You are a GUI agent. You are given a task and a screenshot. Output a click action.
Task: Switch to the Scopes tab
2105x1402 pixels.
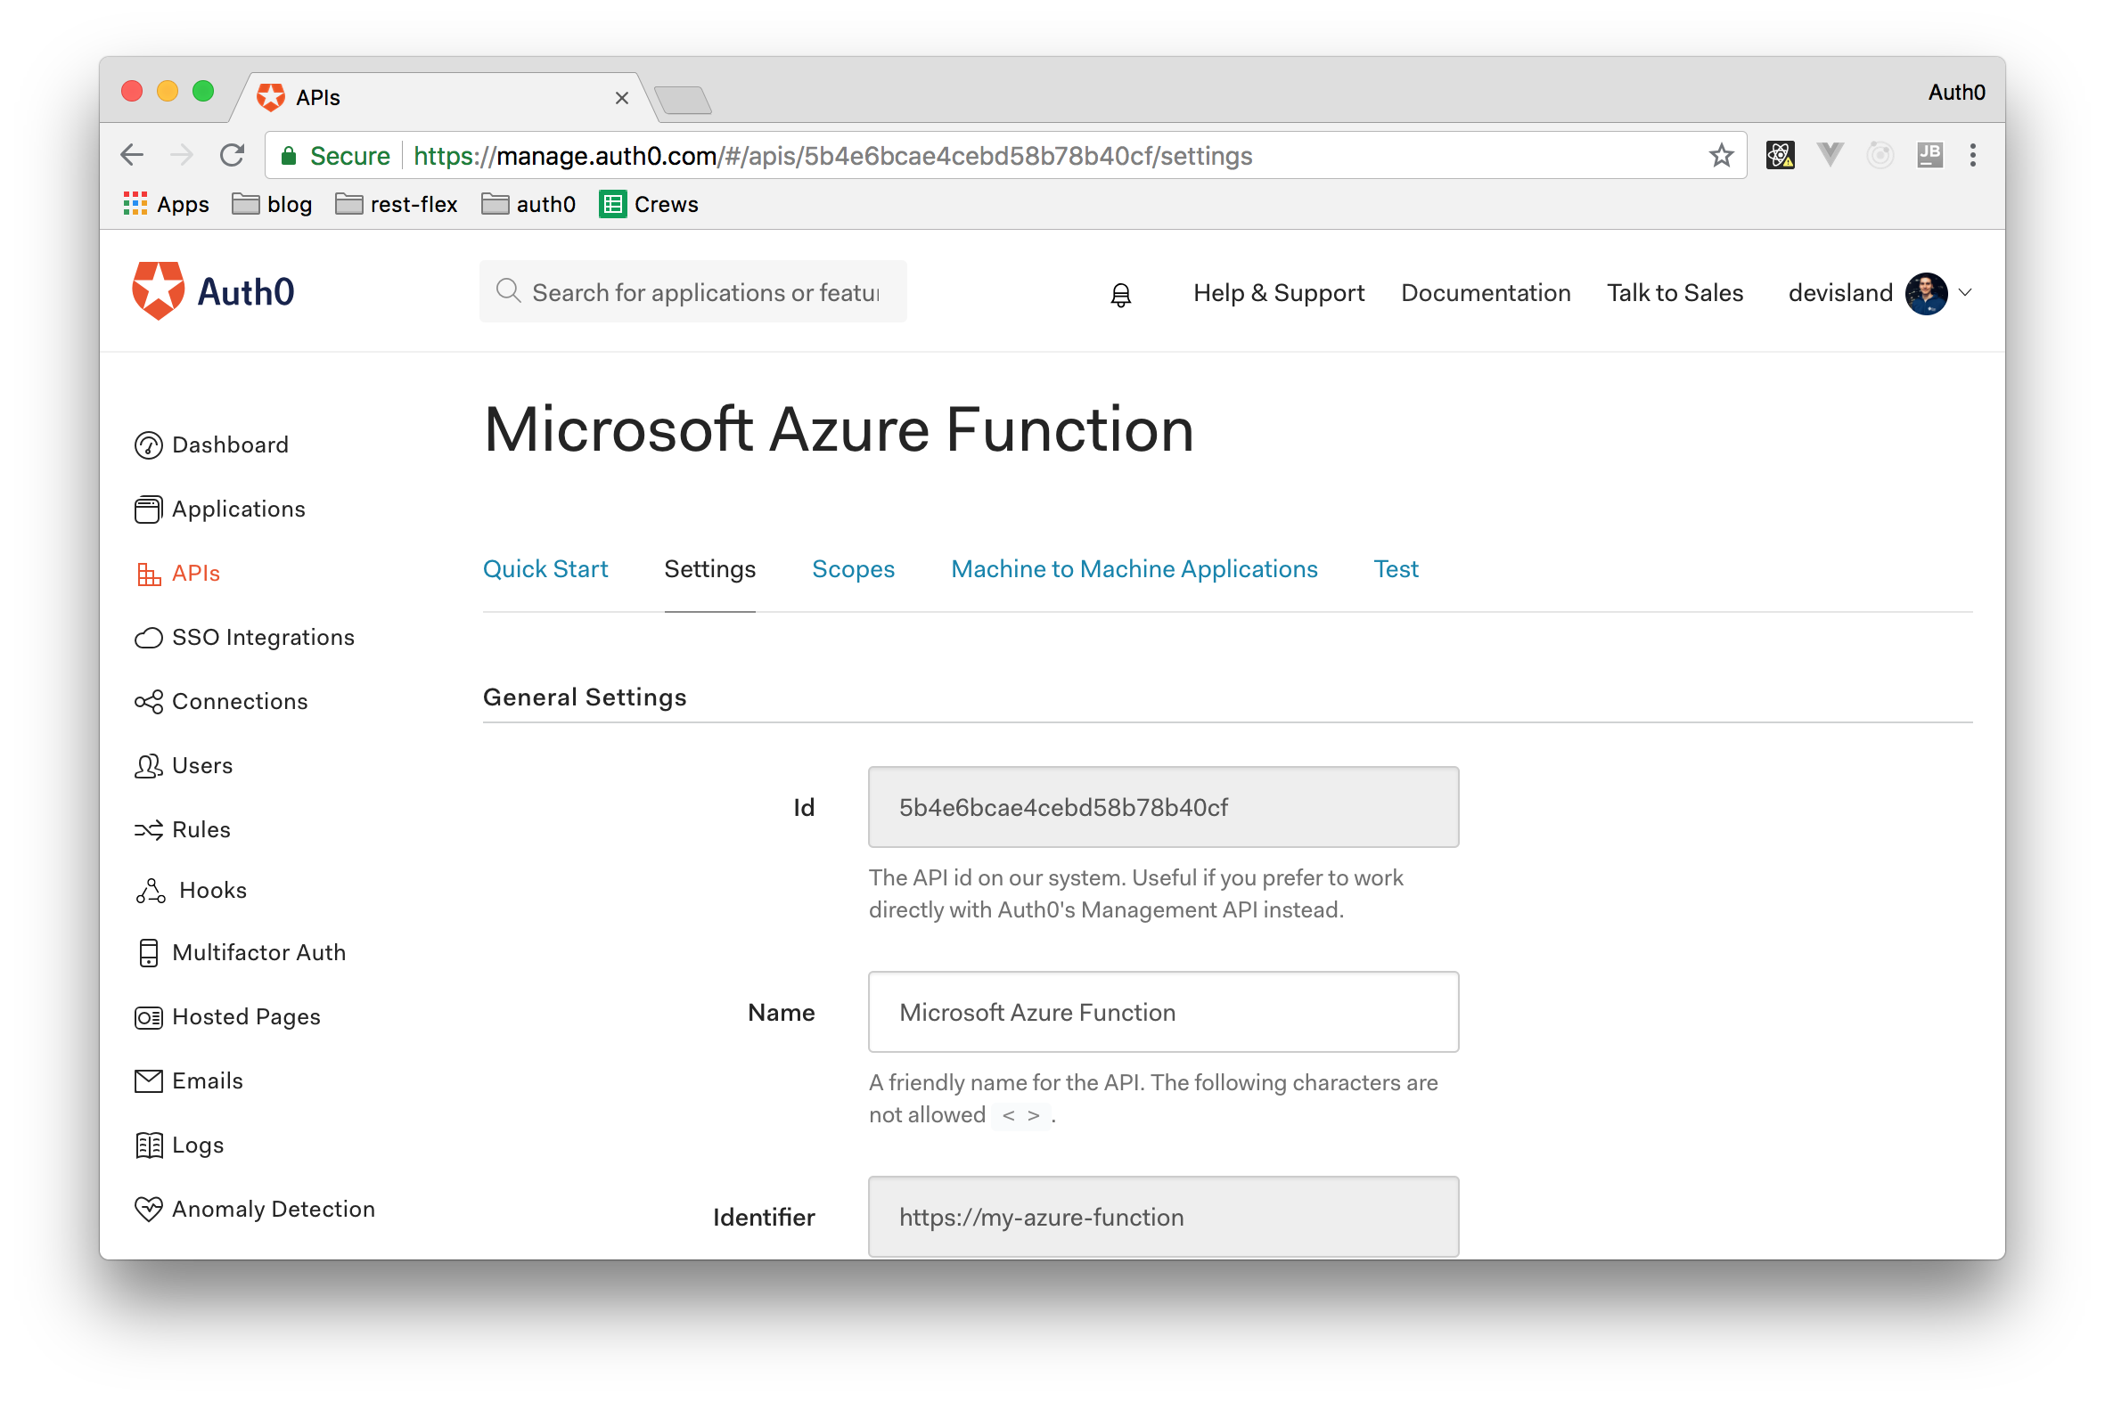tap(853, 568)
